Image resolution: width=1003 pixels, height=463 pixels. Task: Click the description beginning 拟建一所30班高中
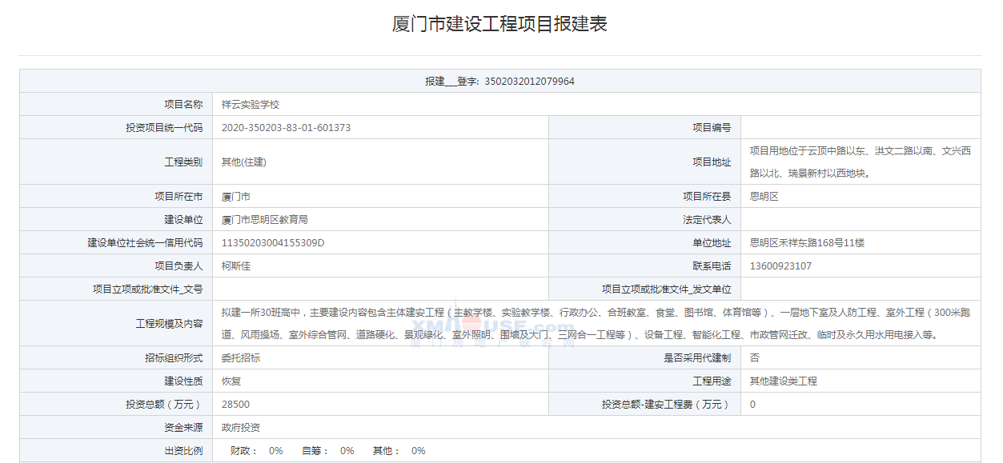(x=596, y=324)
